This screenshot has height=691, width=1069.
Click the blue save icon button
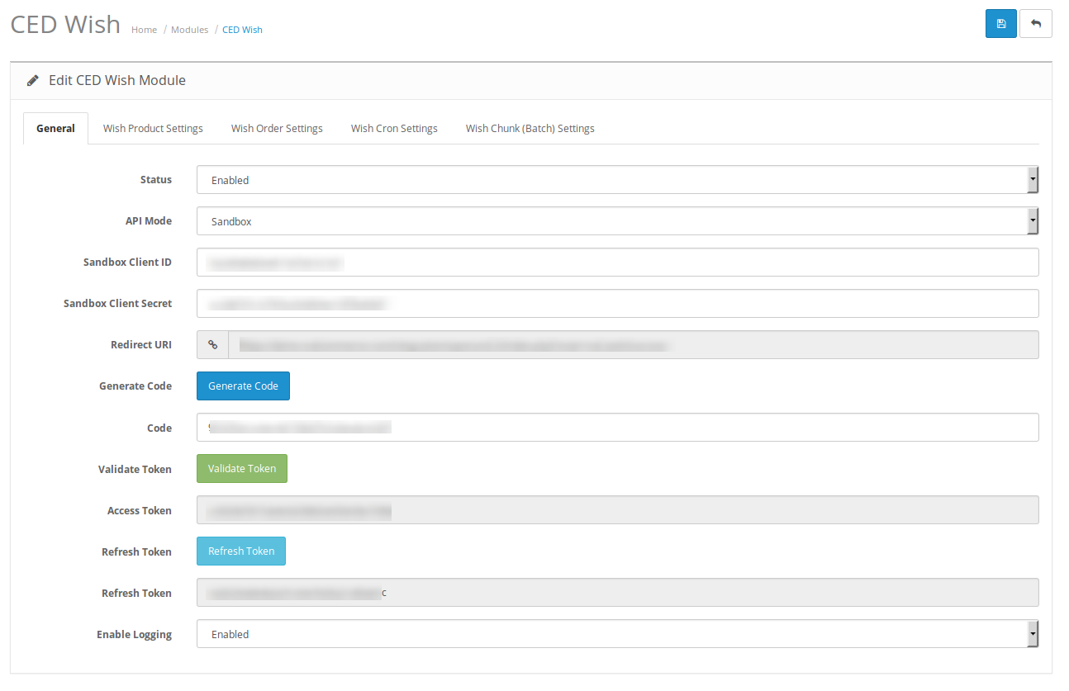point(1000,24)
